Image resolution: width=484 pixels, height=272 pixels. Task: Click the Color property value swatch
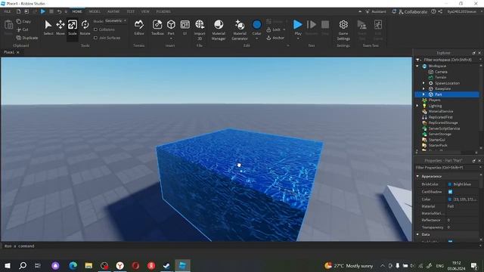point(450,199)
